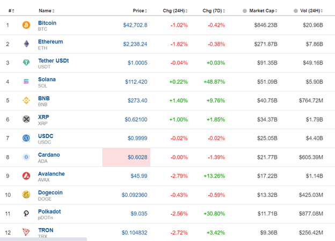This screenshot has width=335, height=241.
Task: Open the TRON name link
Action: click(x=46, y=230)
